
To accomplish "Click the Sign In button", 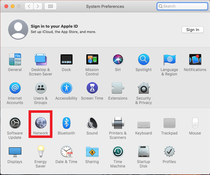I will click(193, 30).
